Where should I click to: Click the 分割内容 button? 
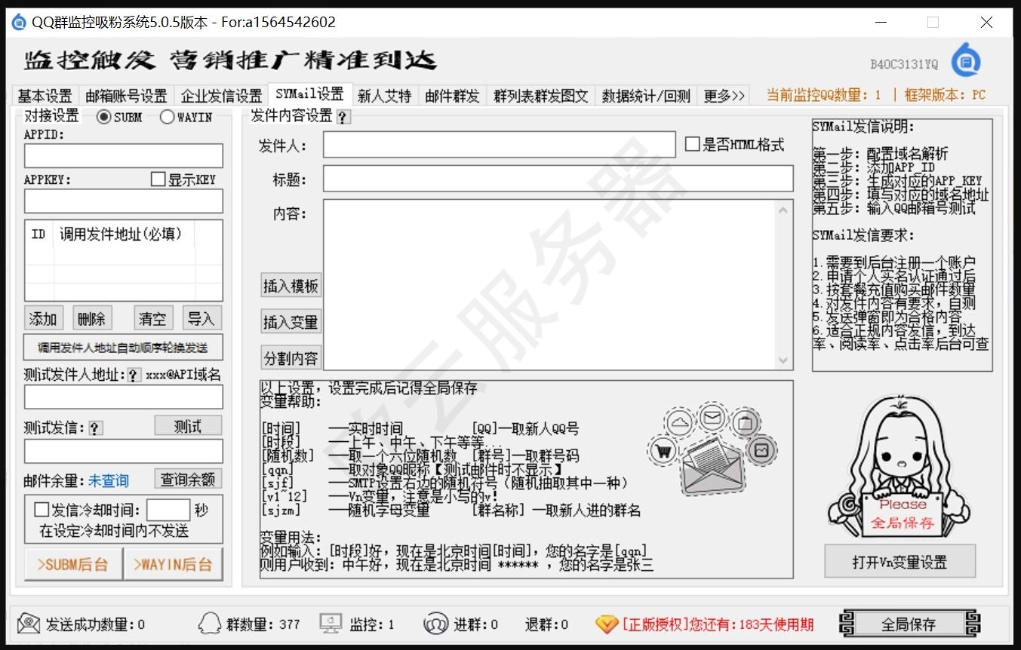pyautogui.click(x=291, y=357)
